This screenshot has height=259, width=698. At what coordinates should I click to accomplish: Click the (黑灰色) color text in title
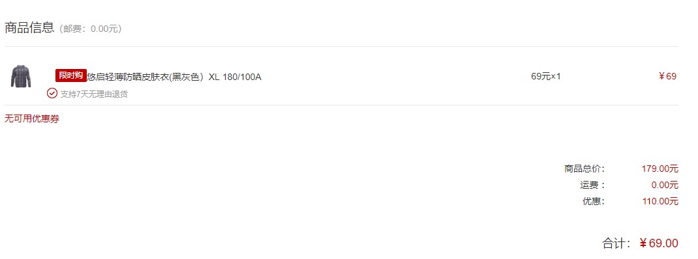coord(187,77)
